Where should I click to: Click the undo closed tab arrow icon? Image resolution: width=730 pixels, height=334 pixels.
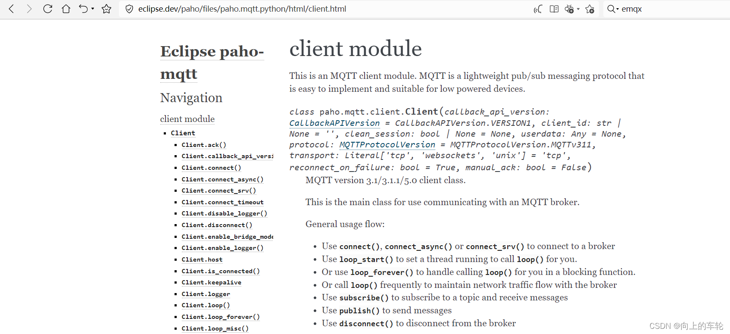(x=83, y=9)
